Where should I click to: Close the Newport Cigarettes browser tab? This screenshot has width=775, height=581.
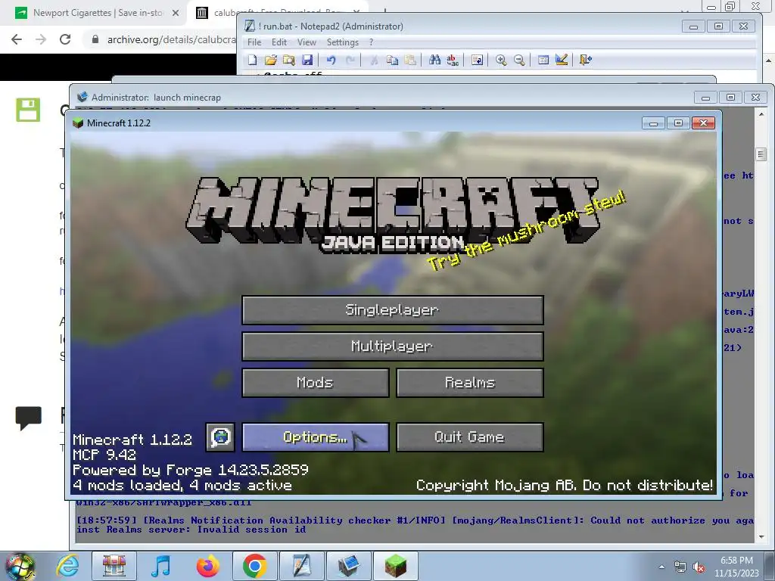pyautogui.click(x=176, y=14)
